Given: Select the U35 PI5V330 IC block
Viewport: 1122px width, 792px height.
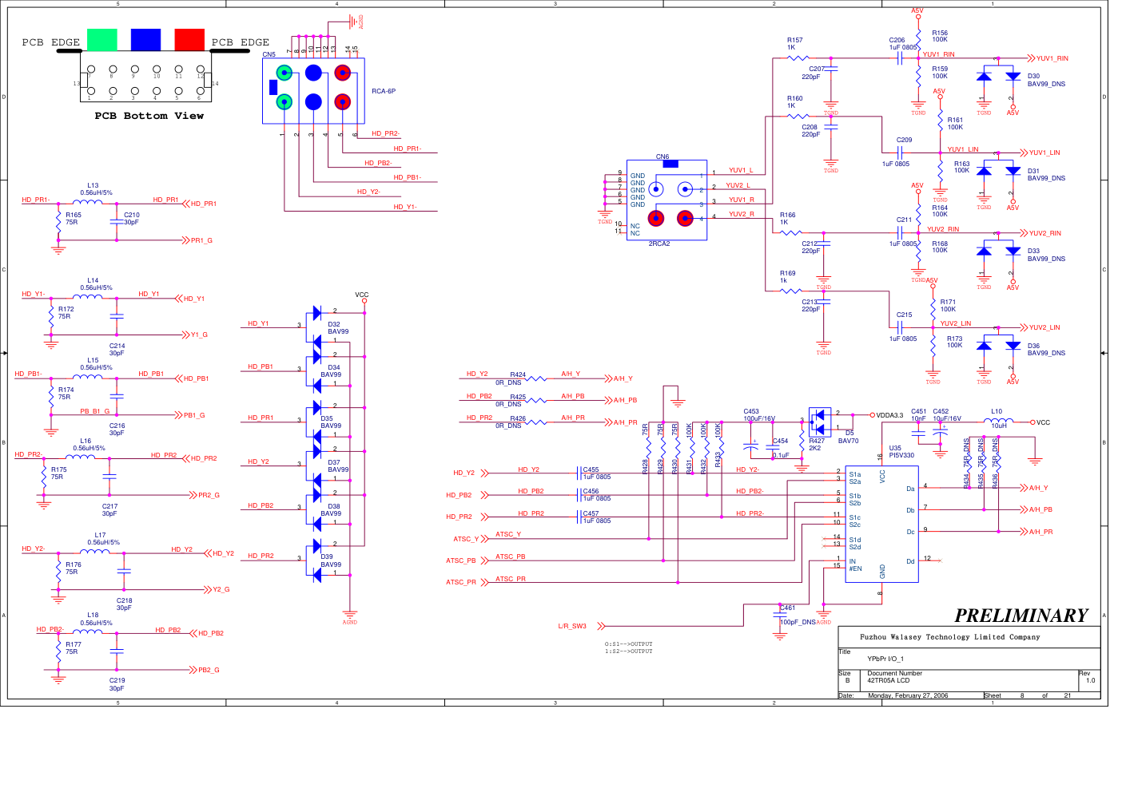Looking at the screenshot, I should [882, 524].
